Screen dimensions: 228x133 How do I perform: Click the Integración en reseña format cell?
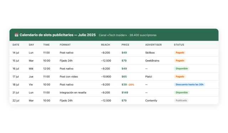73,93
